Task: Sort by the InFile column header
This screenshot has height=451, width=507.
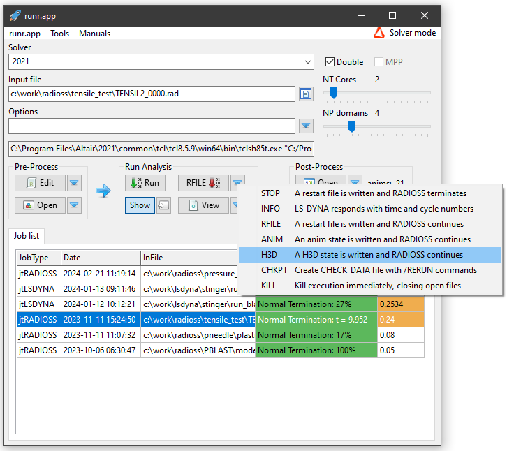Action: tap(189, 258)
